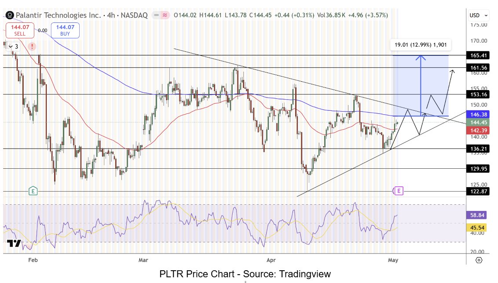This screenshot has height=283, width=498.
Task: Click the red exclamation warning icon
Action: (x=32, y=47)
